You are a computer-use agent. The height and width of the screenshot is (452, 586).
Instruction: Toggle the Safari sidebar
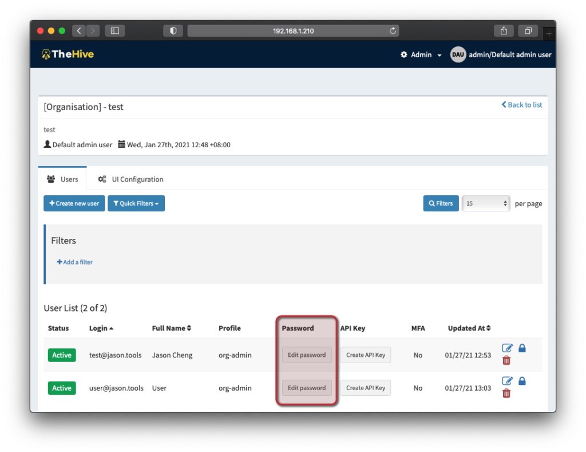pyautogui.click(x=114, y=31)
